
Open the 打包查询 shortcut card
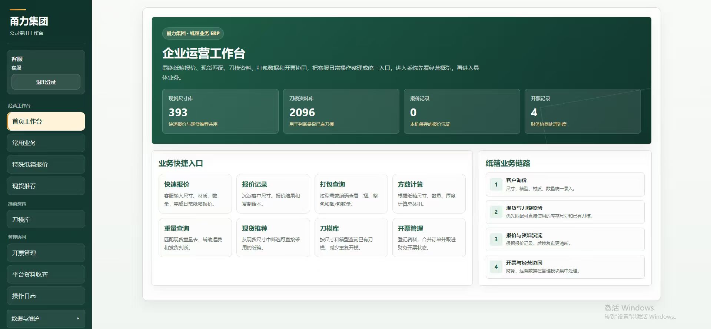click(x=351, y=194)
